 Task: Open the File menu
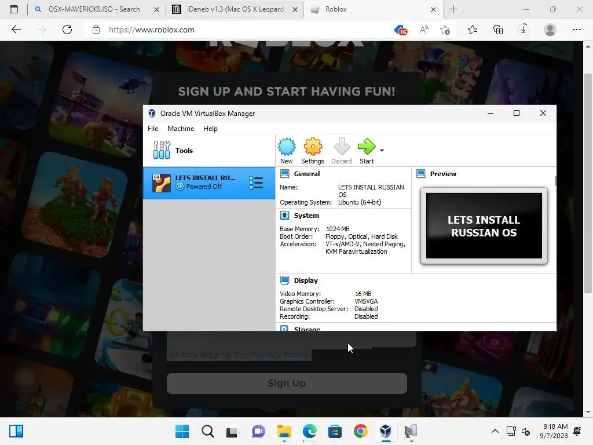coord(153,129)
